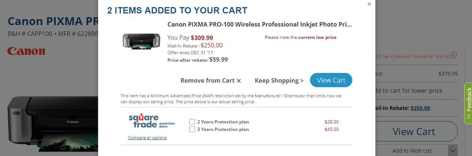Click the red Canon brand logo
This screenshot has height=156, width=472.
26,51
